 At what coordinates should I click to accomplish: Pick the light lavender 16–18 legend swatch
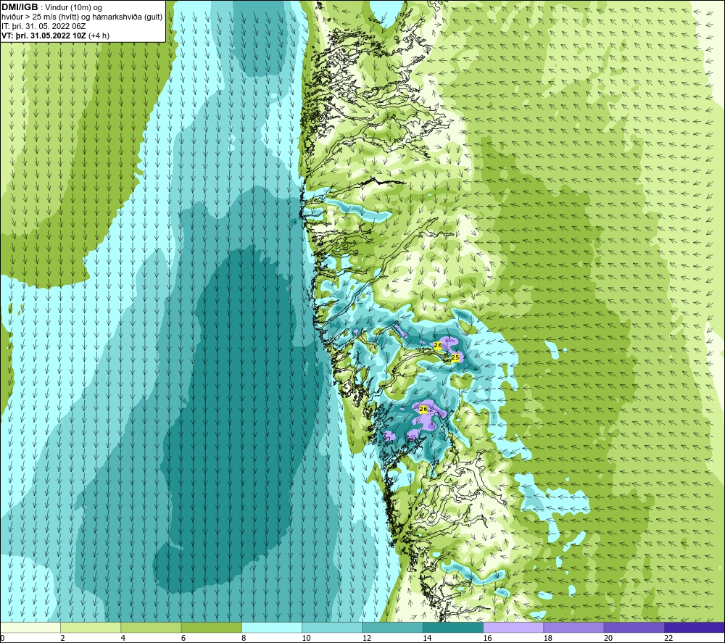coord(513,627)
